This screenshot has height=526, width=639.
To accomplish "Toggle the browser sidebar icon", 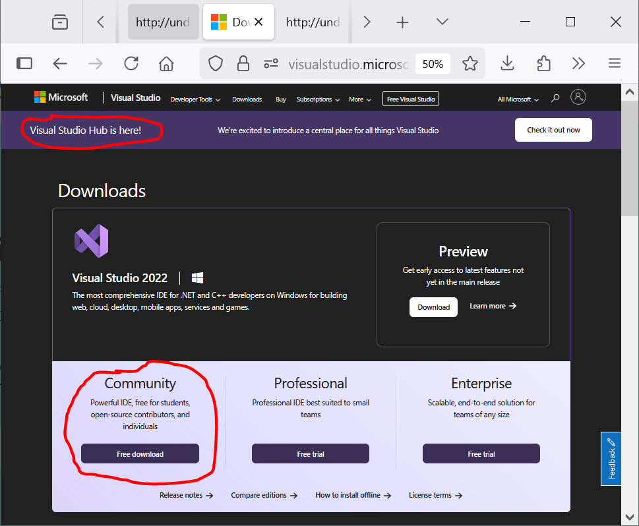I will tap(24, 63).
